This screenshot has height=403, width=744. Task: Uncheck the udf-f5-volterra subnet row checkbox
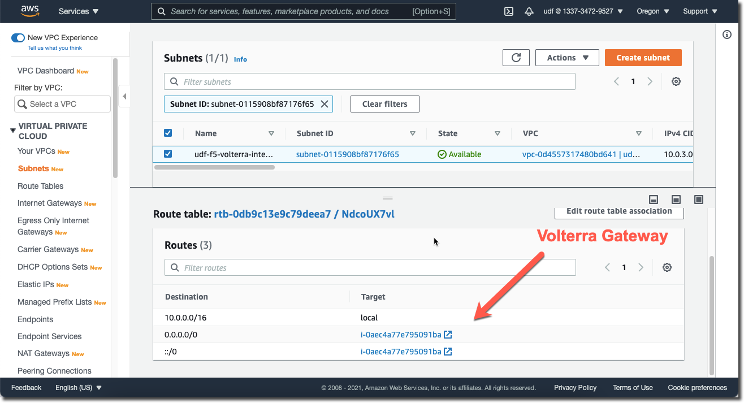click(x=168, y=154)
